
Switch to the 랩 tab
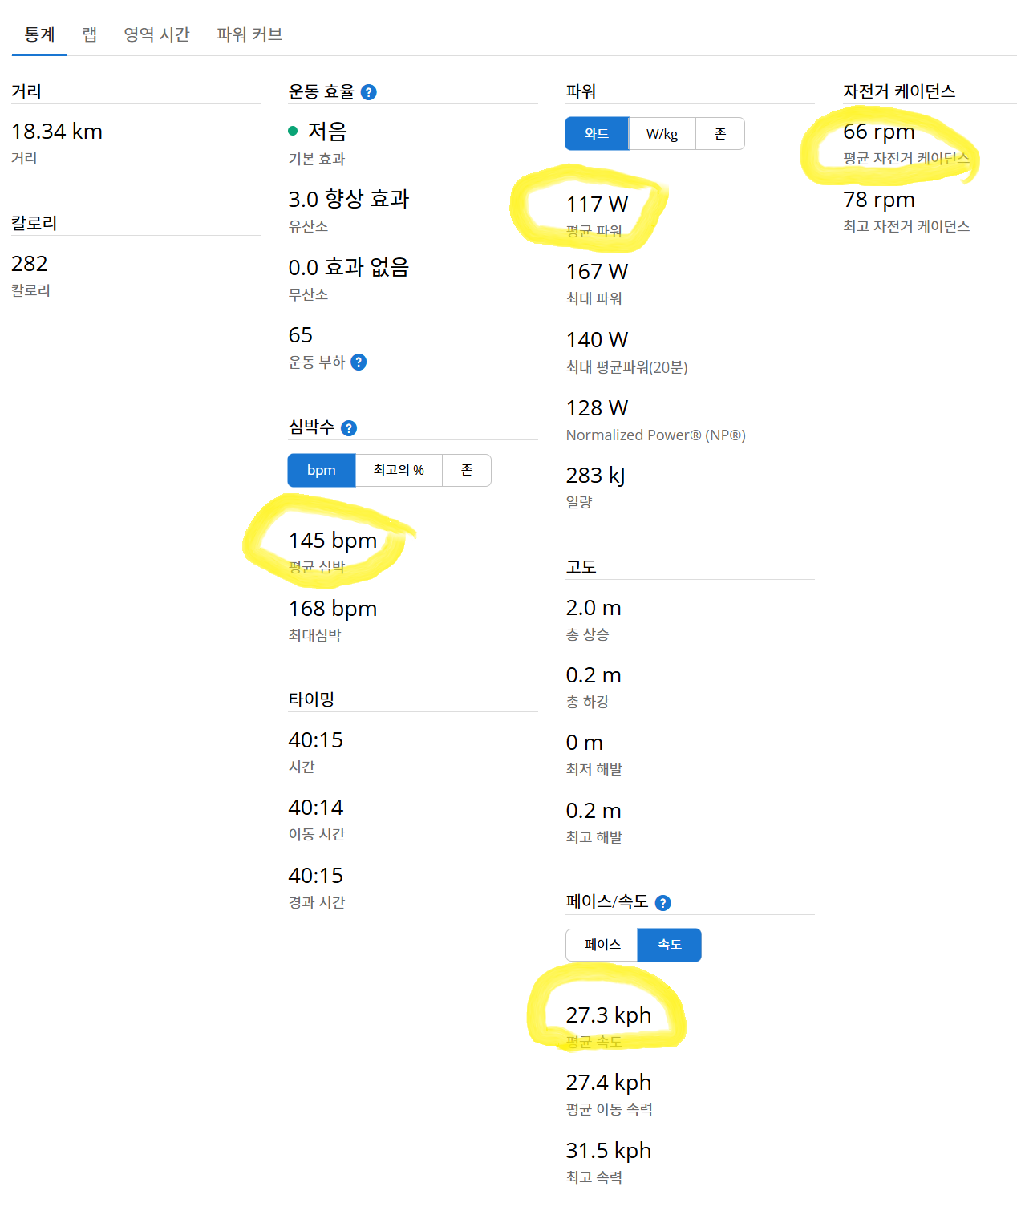click(90, 34)
